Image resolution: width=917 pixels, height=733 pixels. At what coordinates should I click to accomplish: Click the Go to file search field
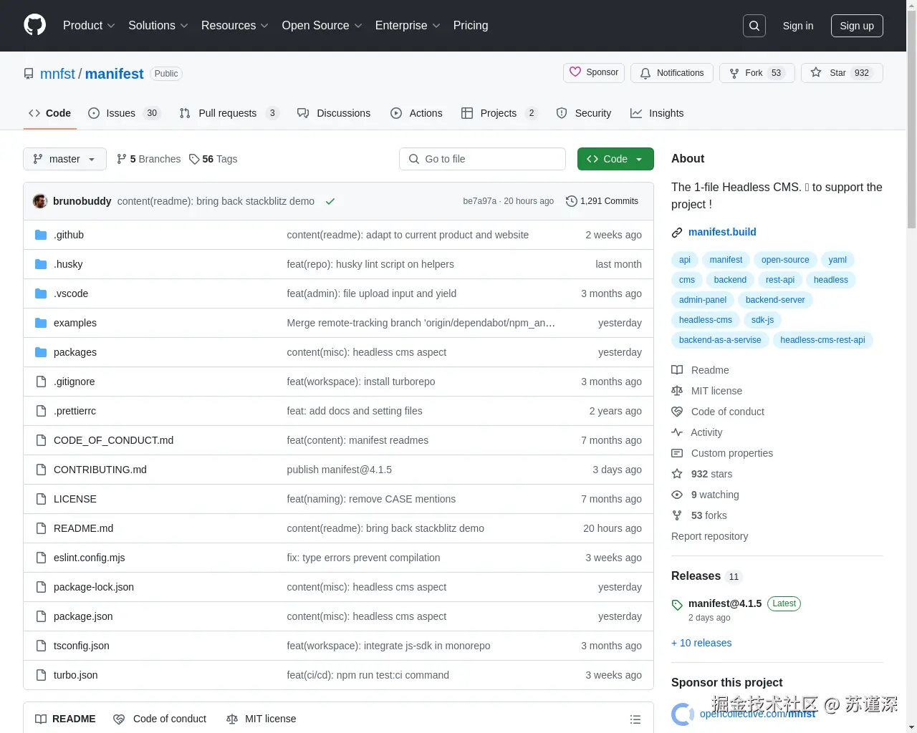point(482,159)
